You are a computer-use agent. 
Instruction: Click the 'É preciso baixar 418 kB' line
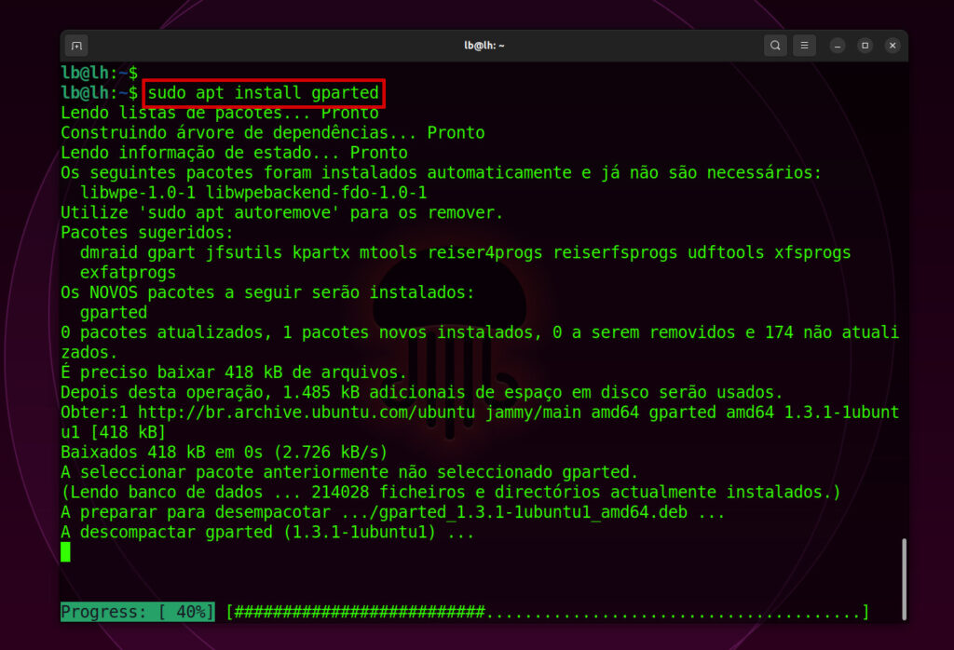[x=234, y=372]
